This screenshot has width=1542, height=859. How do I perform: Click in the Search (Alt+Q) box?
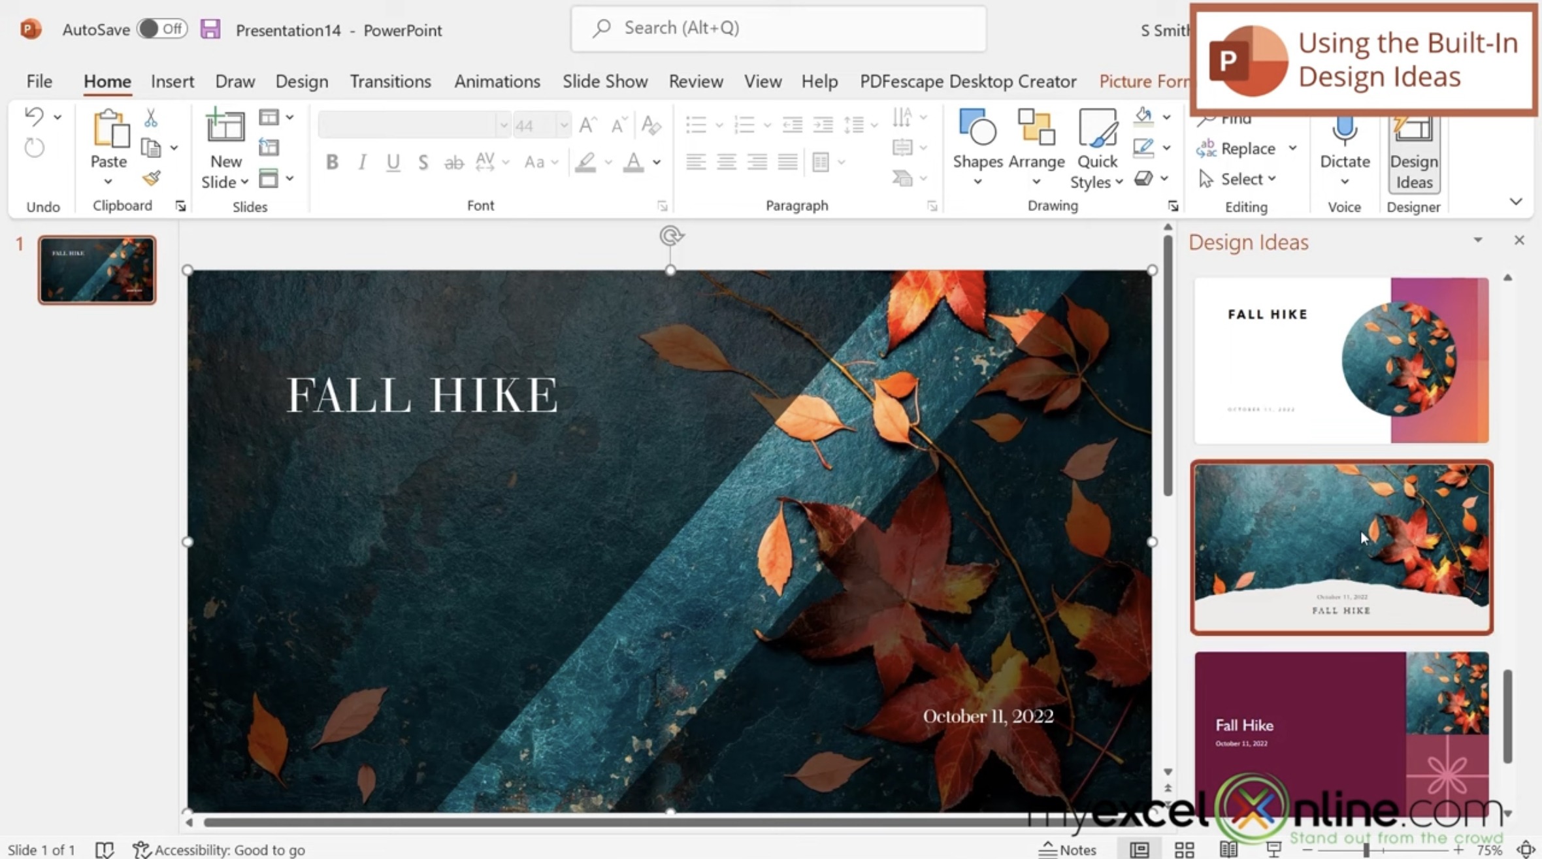tap(778, 28)
